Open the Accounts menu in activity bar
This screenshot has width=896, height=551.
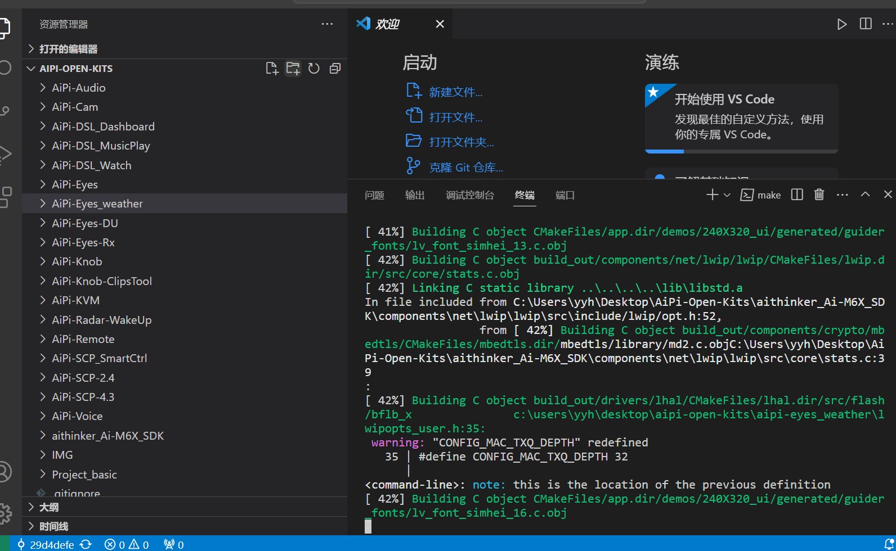click(x=5, y=471)
